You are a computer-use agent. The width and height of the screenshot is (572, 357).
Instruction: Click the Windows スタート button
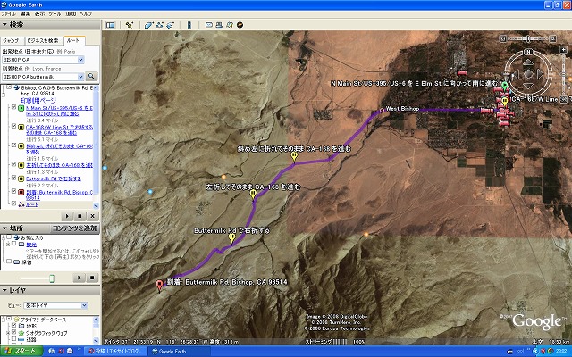point(21,351)
